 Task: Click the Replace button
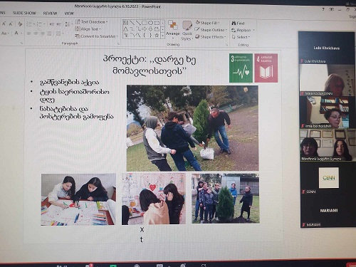(x=243, y=30)
